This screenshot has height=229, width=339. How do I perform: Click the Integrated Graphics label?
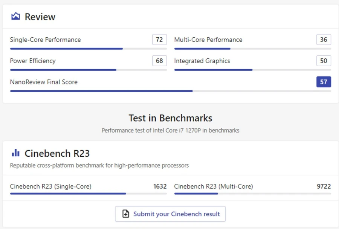tap(202, 61)
